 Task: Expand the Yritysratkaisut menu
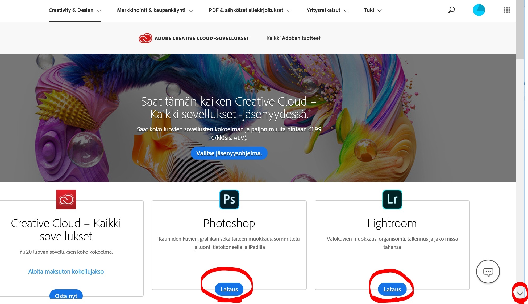[327, 10]
